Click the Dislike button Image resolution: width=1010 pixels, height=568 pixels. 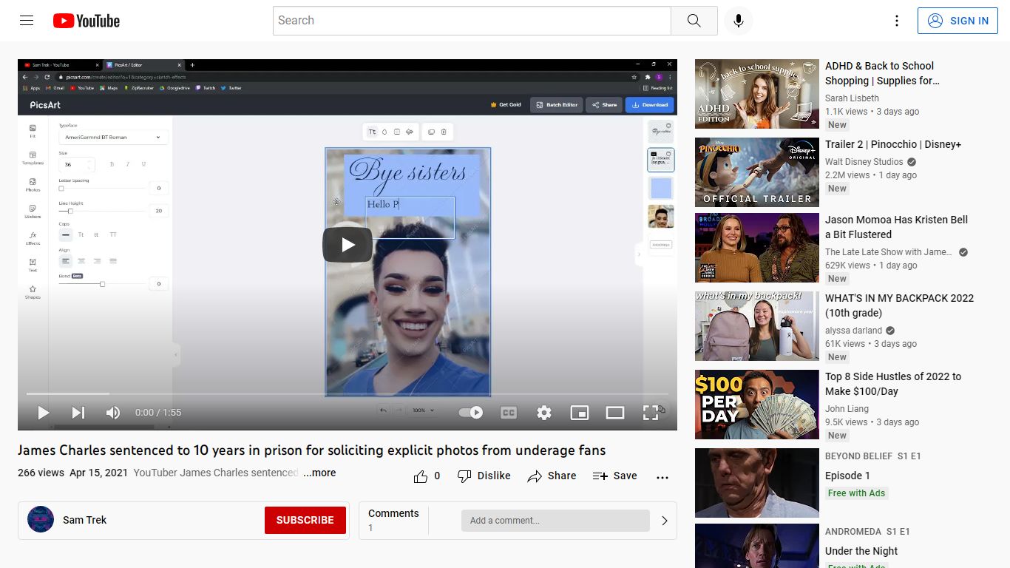point(484,476)
